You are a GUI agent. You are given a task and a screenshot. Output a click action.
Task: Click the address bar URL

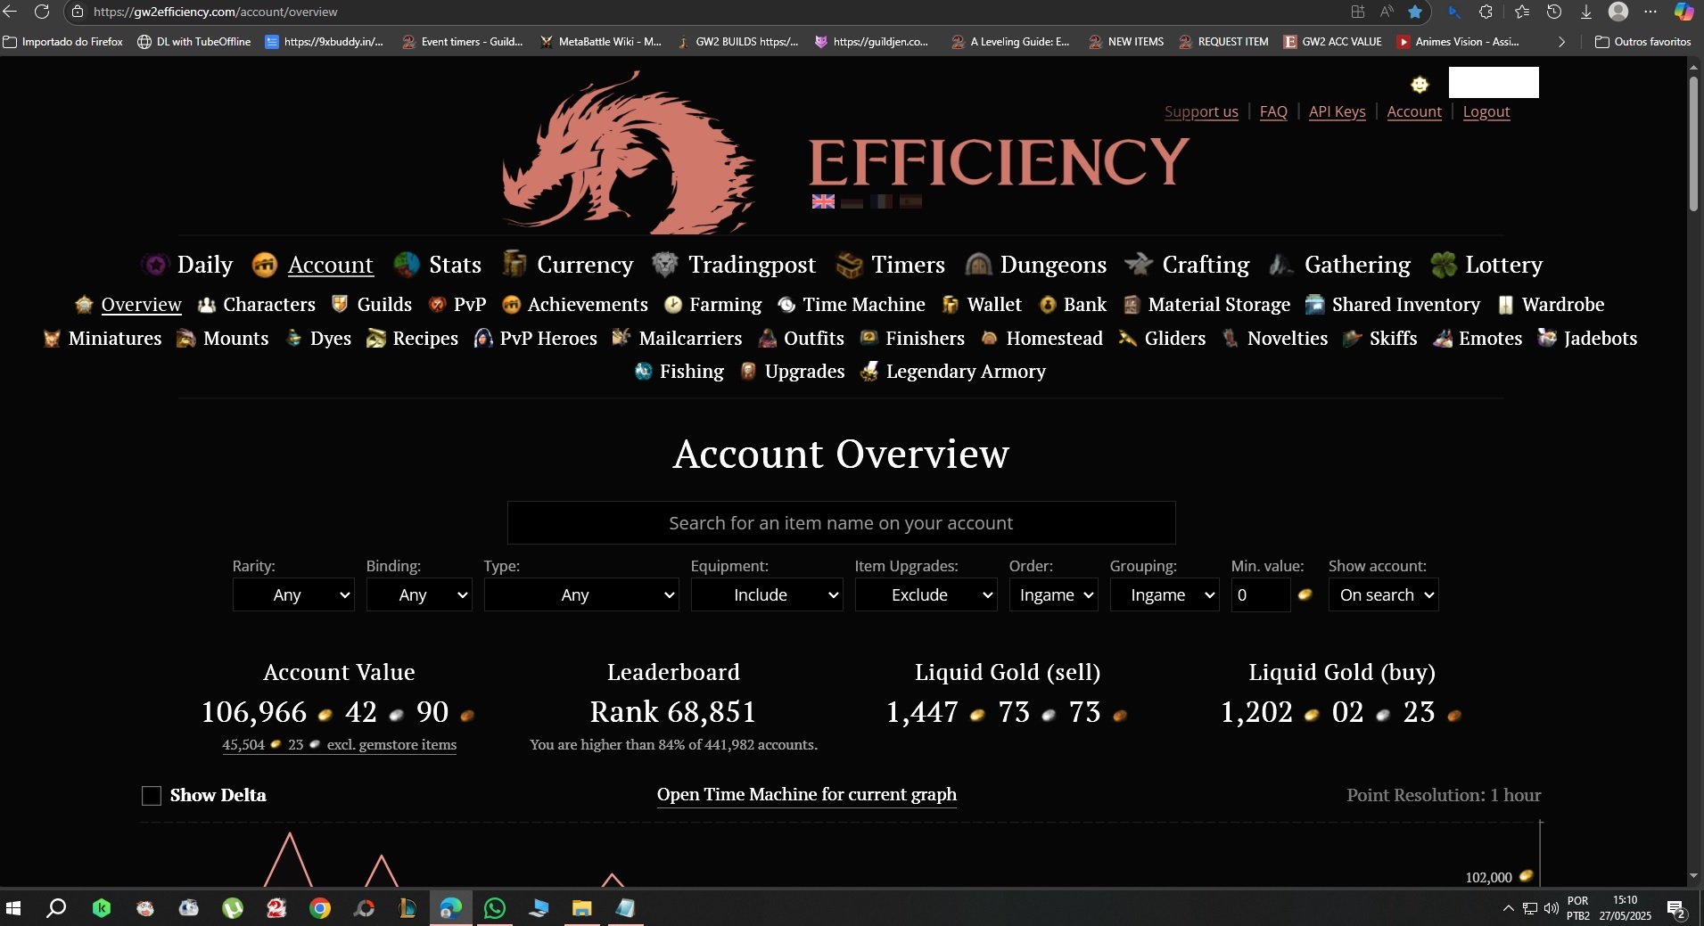coord(216,12)
